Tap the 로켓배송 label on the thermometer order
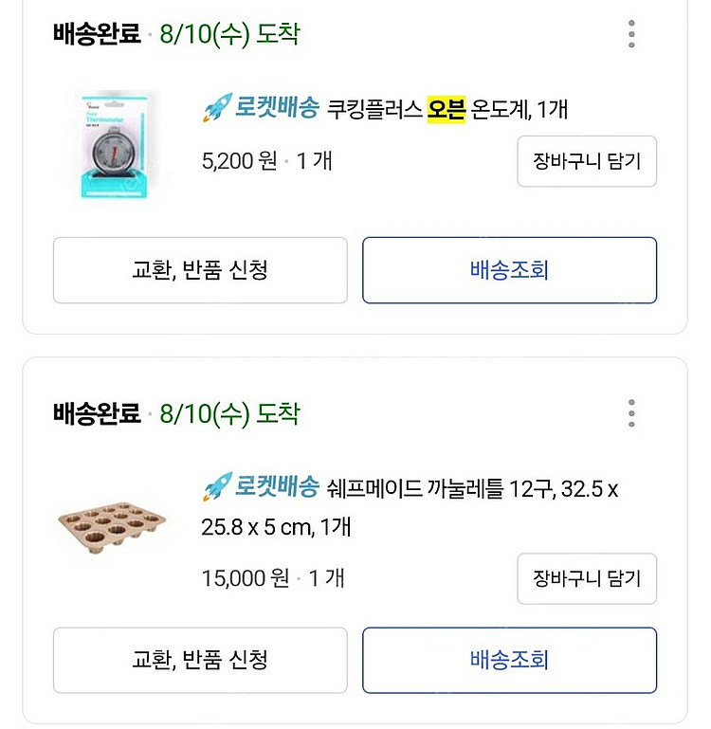The image size is (711, 729). pos(276,108)
